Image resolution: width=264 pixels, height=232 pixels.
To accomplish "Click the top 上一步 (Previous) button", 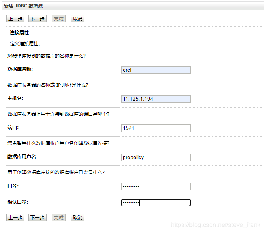I will (15, 19).
